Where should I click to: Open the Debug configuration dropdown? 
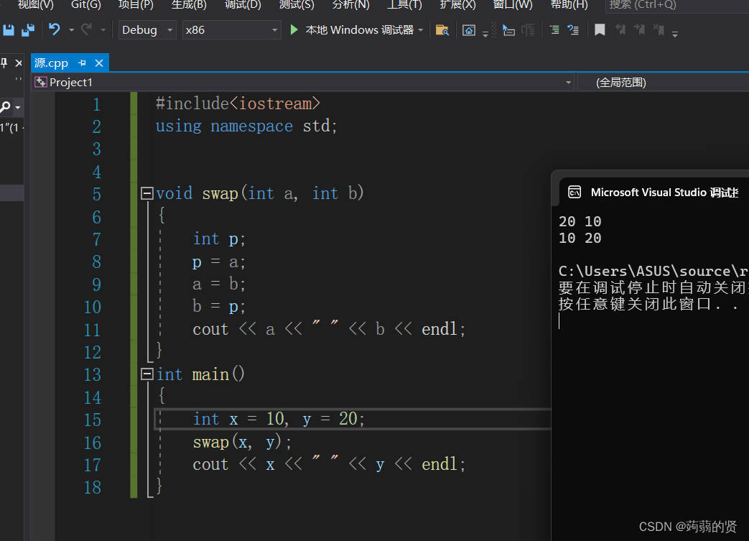tap(147, 30)
